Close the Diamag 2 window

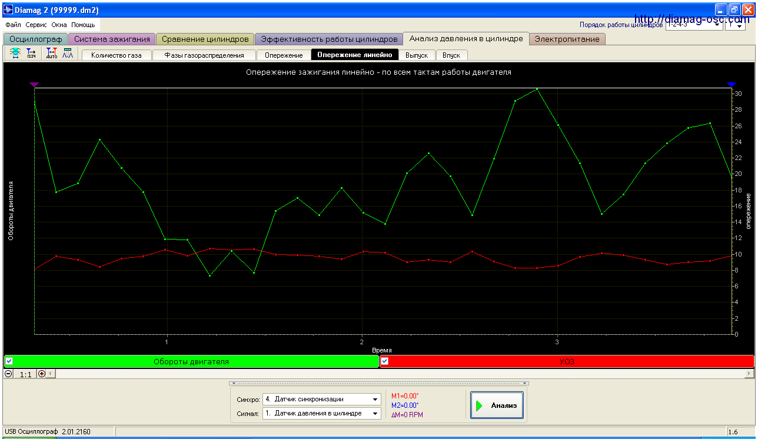click(747, 9)
